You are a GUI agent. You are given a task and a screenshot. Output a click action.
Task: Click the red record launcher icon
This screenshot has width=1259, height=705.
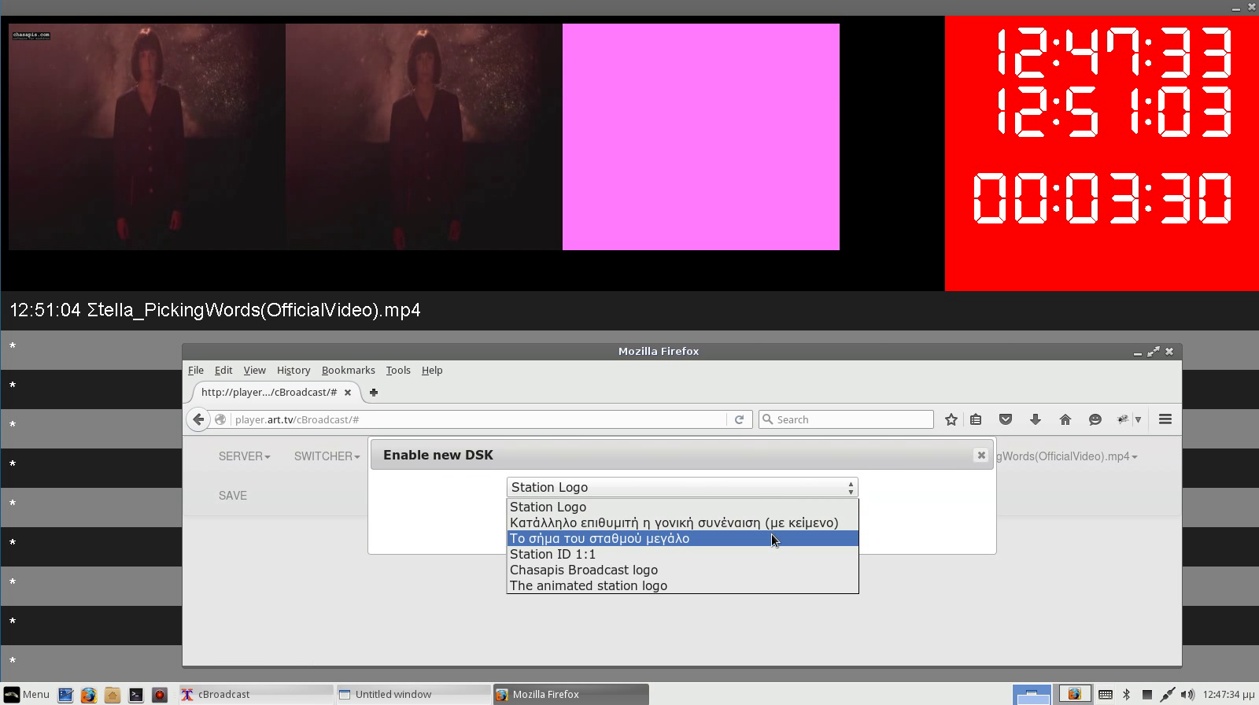(x=160, y=695)
